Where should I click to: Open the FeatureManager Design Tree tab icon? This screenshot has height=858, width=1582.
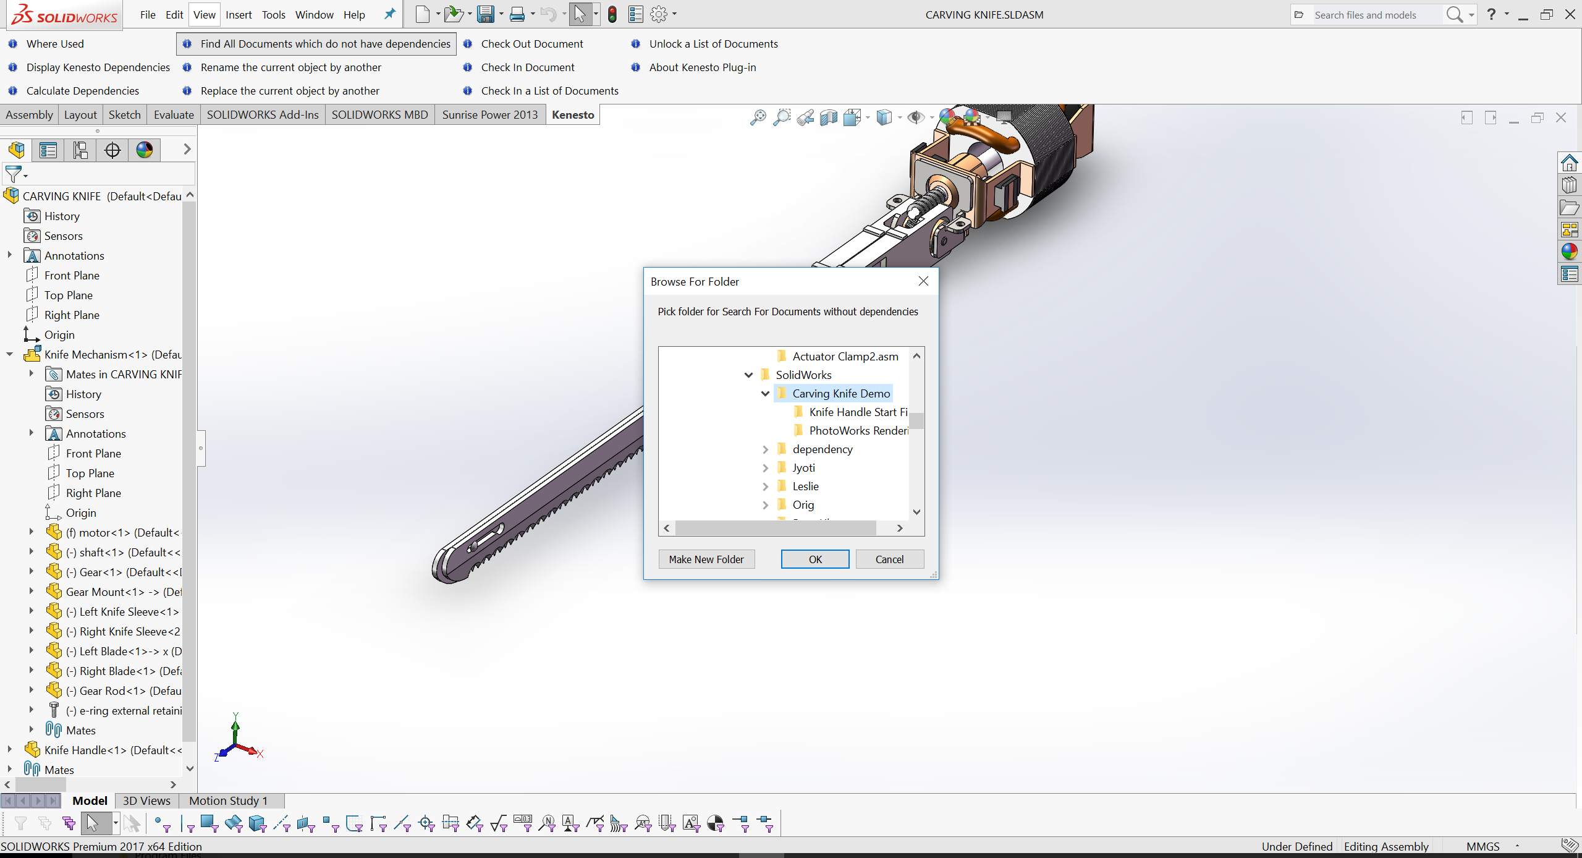click(17, 150)
